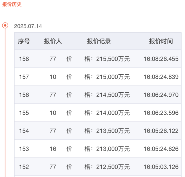The width and height of the screenshot is (185, 177).
Task: Open the 报价历史 tab heading
Action: [12, 5]
